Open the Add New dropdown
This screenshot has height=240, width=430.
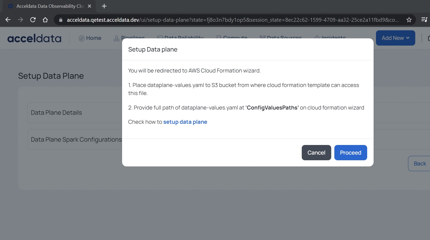(x=395, y=38)
